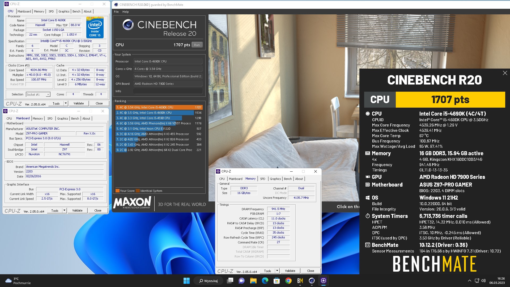Switch to CPU-Z taskbar icon
The width and height of the screenshot is (510, 287).
pos(323,281)
